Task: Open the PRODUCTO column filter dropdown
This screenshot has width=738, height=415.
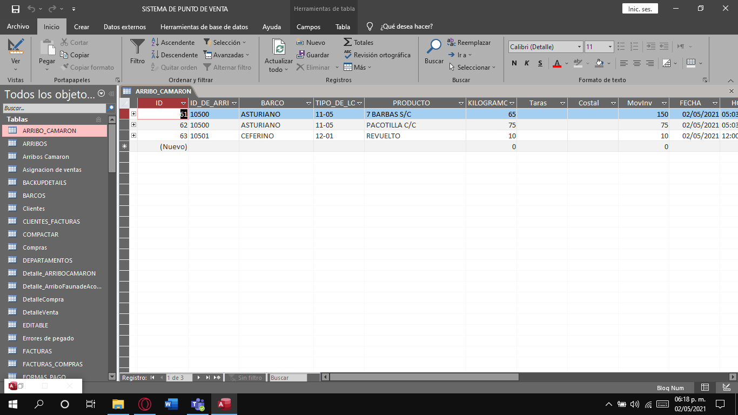Action: (461, 103)
